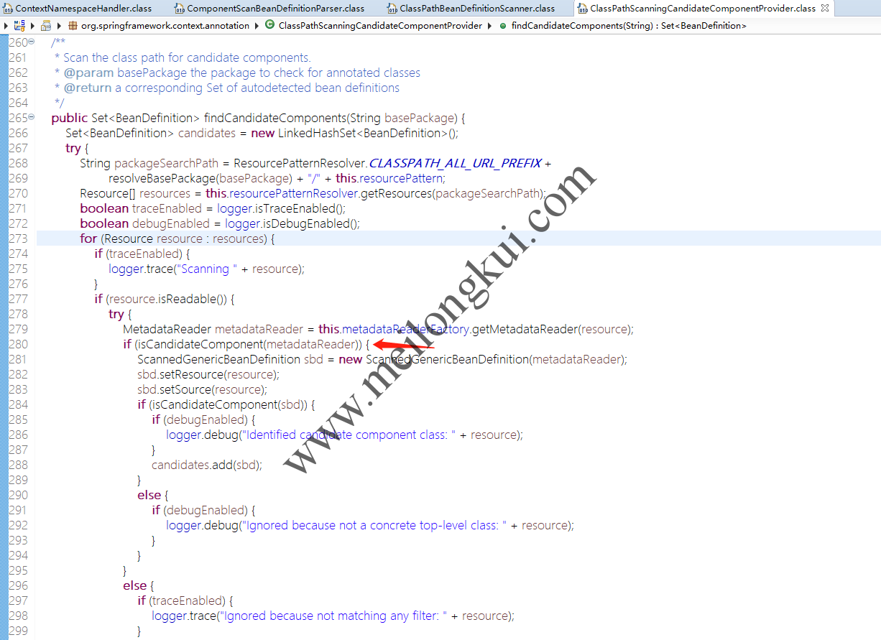Click findCandidateComponents(String) in the breadcrumb
Viewport: 881px width, 640px height.
coord(629,26)
